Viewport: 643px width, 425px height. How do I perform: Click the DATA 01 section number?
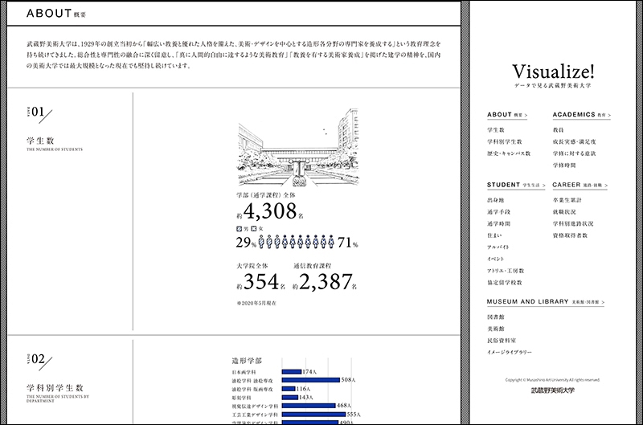pyautogui.click(x=39, y=113)
